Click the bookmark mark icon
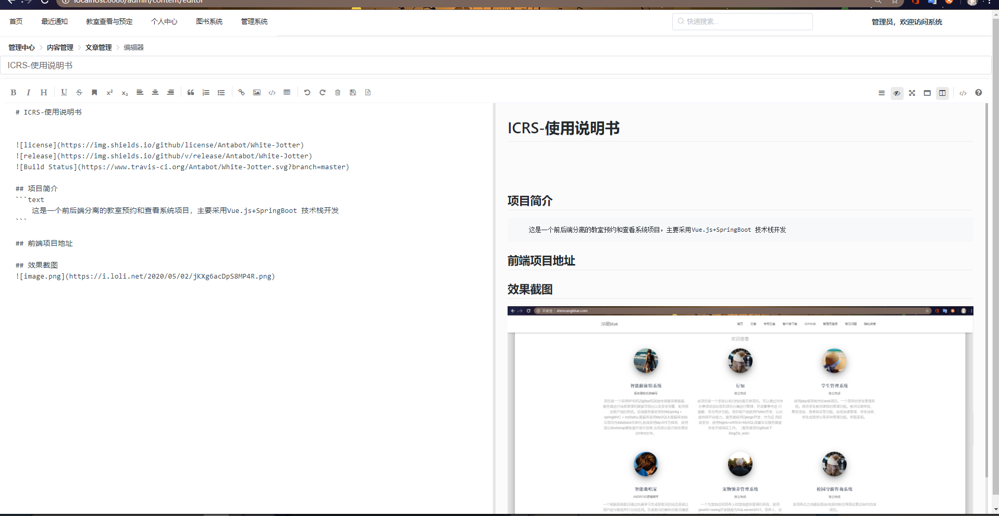The image size is (999, 516). 94,93
